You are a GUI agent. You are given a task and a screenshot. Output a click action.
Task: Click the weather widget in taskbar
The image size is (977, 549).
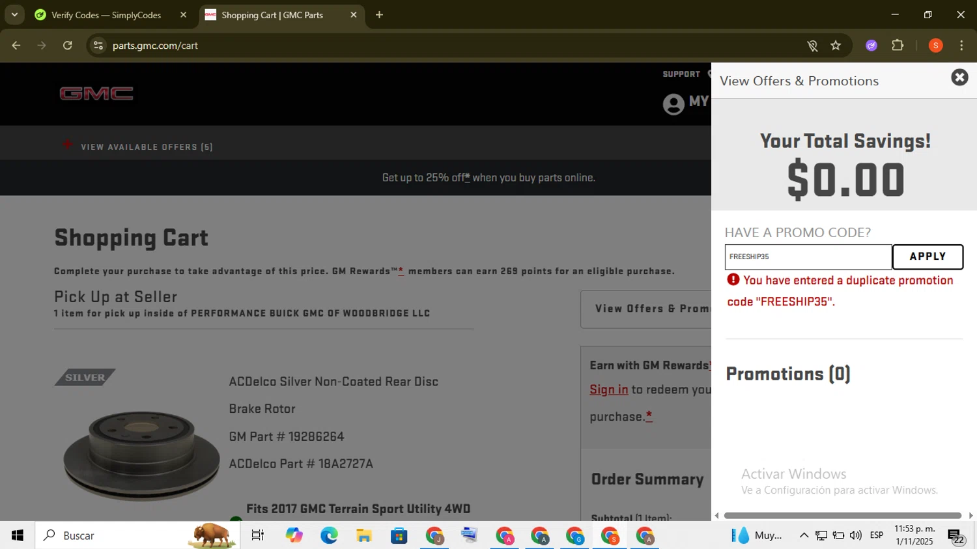click(756, 535)
